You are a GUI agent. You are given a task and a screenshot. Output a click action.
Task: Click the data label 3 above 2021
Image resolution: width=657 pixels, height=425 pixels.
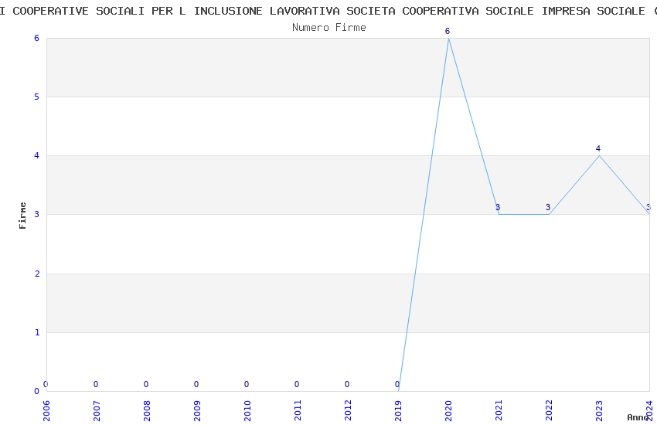(498, 207)
